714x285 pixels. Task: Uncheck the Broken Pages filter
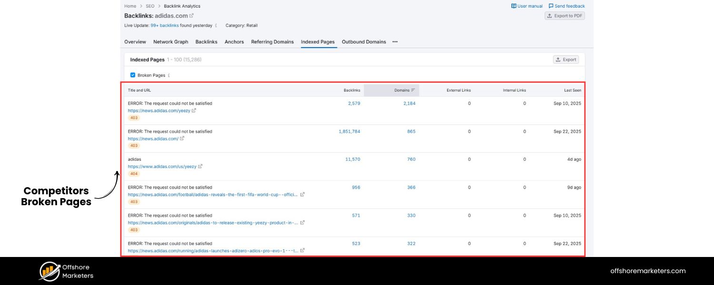tap(132, 75)
